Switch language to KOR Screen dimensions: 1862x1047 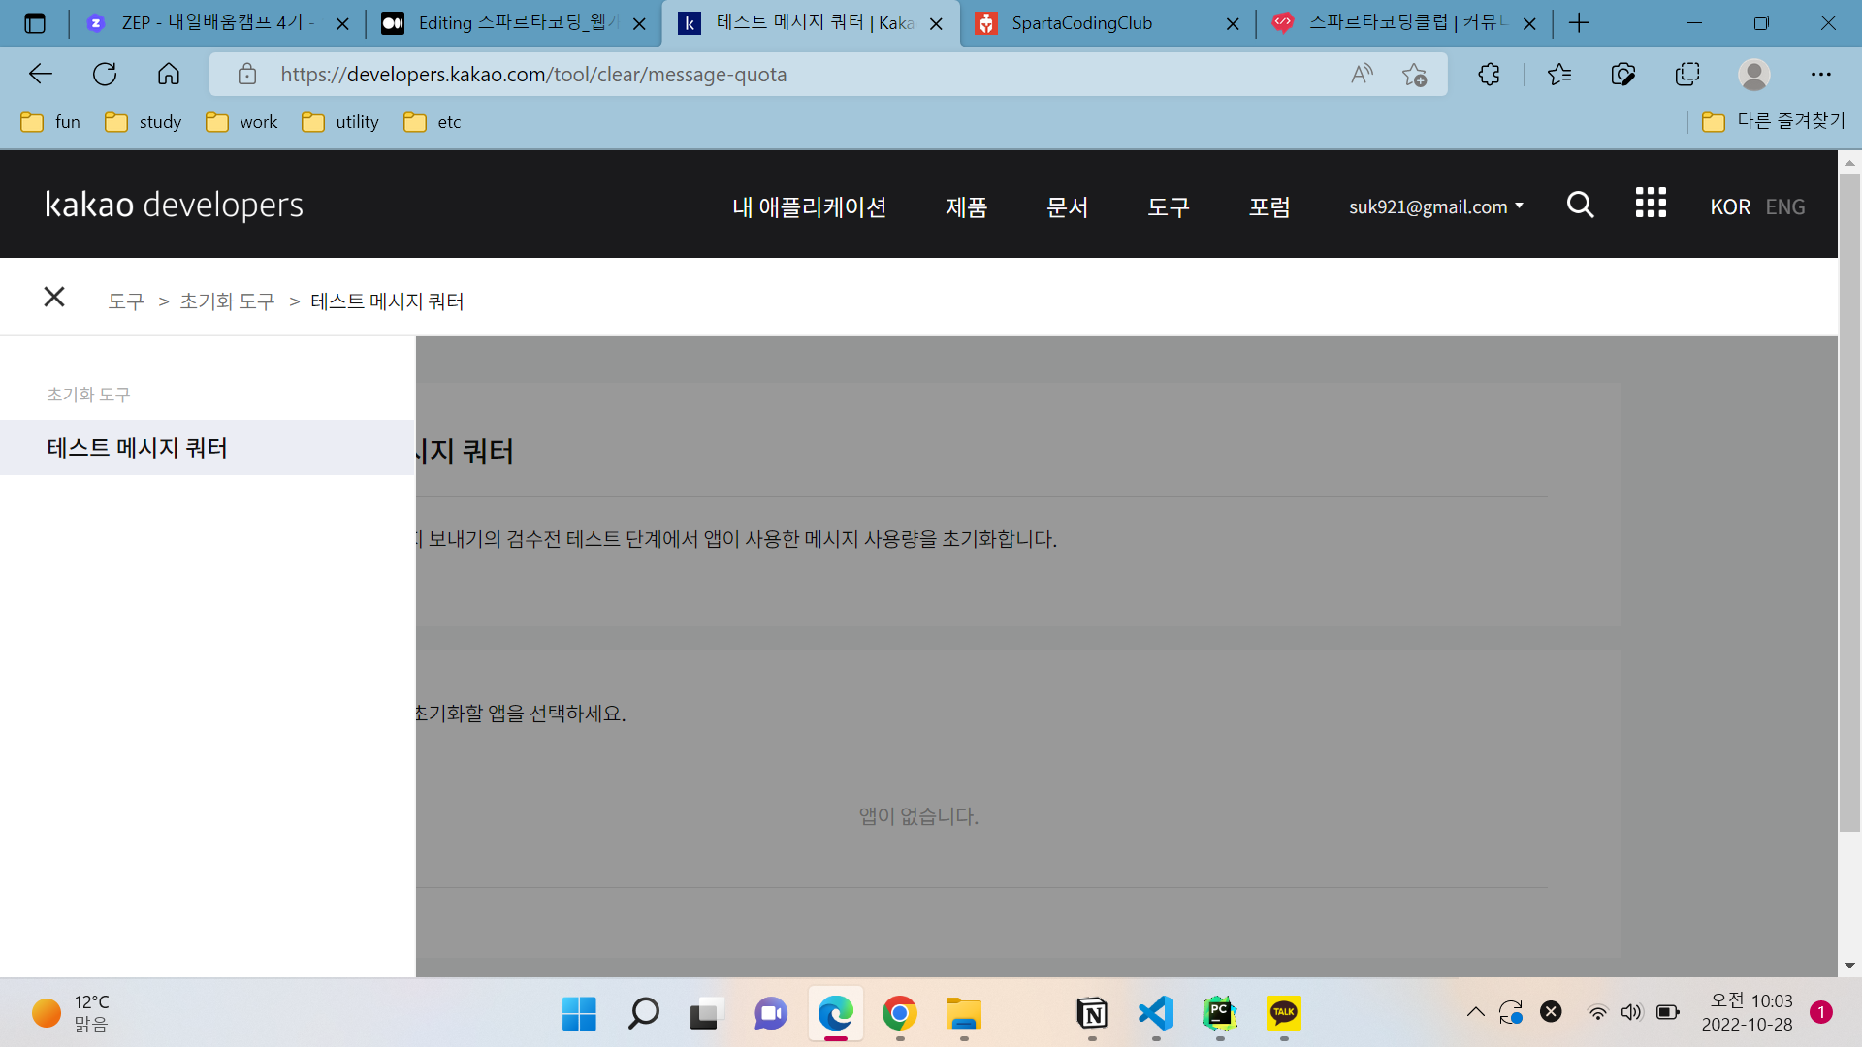tap(1730, 206)
